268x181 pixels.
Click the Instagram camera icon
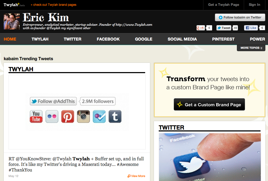[x=83, y=116]
